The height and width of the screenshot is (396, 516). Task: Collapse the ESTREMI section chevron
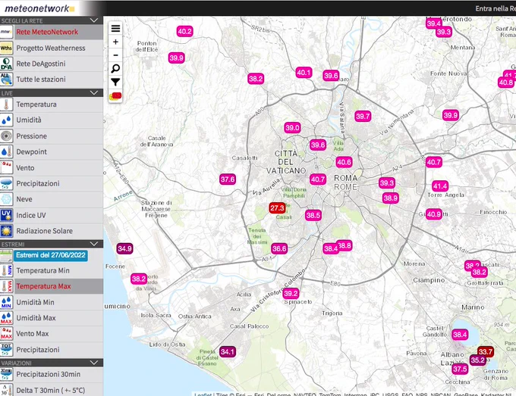pyautogui.click(x=94, y=244)
